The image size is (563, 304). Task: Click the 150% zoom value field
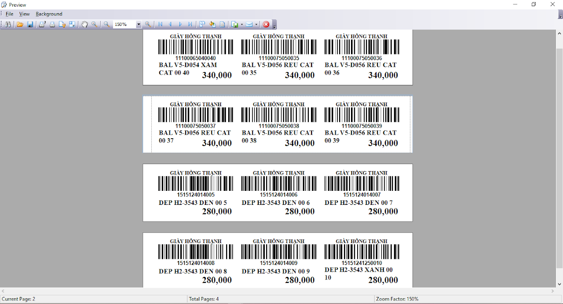click(125, 25)
